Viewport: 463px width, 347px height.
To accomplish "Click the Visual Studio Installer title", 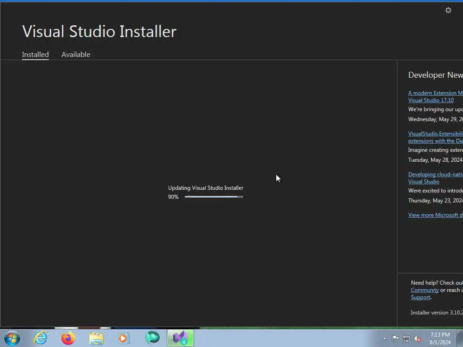I will click(99, 31).
